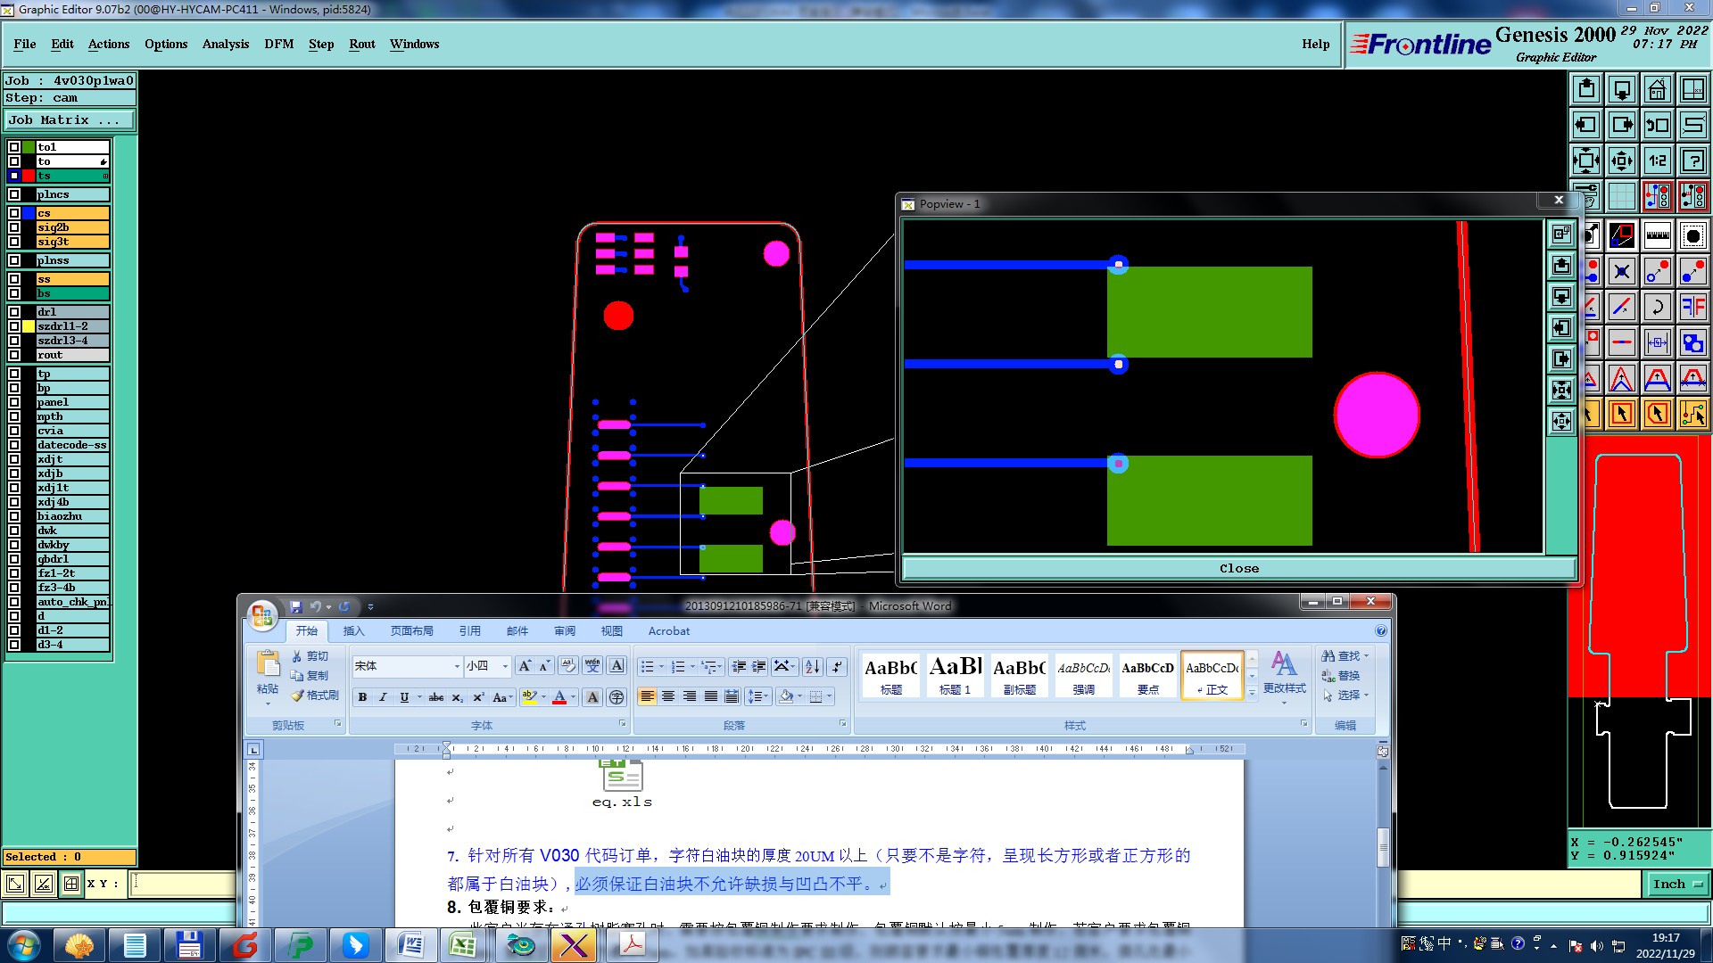
Task: Click the mirror F flip tool icon
Action: pyautogui.click(x=1692, y=307)
